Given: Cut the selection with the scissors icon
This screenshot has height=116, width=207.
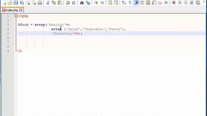Looking at the screenshot, I should (48, 3).
